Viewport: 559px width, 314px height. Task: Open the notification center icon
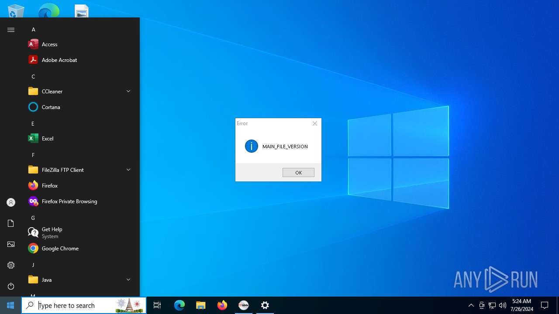pyautogui.click(x=545, y=305)
